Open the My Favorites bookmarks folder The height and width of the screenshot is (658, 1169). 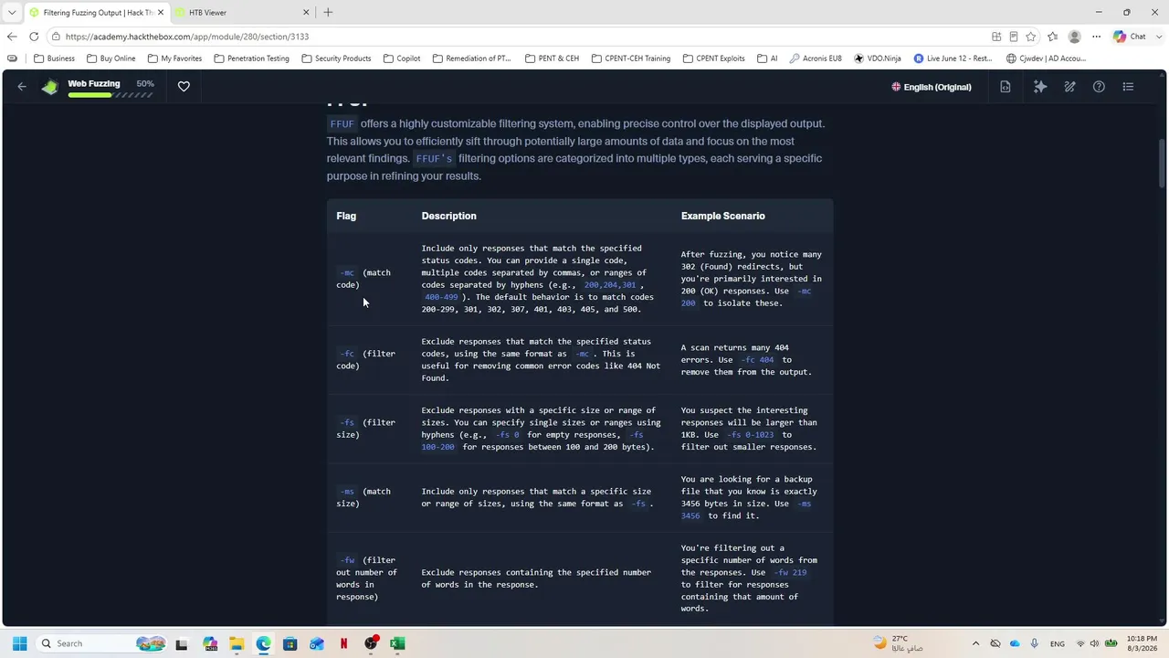click(x=174, y=58)
